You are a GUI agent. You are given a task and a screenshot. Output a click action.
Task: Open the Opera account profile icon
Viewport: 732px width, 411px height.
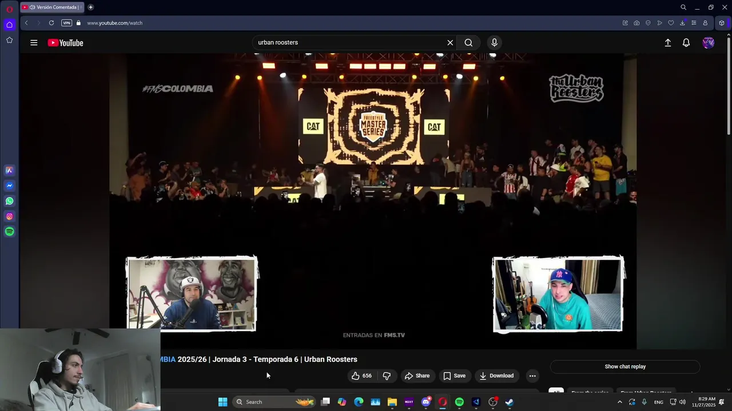pyautogui.click(x=705, y=23)
